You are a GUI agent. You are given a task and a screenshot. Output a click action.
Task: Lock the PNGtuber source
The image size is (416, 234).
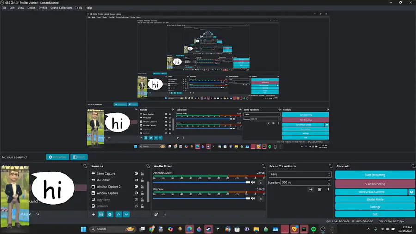[x=142, y=180]
